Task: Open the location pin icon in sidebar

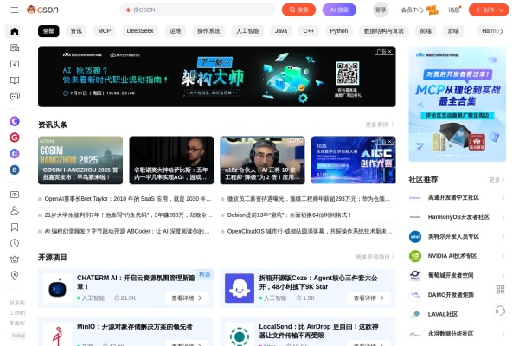Action: [x=15, y=275]
